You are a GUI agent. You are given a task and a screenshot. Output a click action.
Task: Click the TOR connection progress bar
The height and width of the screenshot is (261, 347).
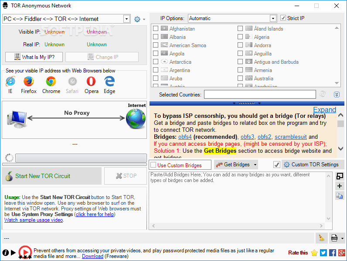[x=81, y=158]
